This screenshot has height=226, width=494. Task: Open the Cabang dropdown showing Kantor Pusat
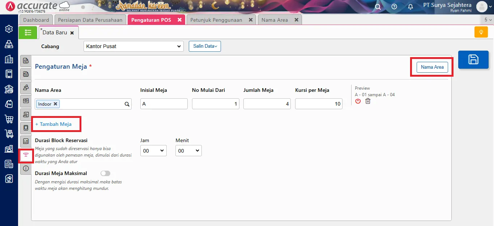point(133,46)
